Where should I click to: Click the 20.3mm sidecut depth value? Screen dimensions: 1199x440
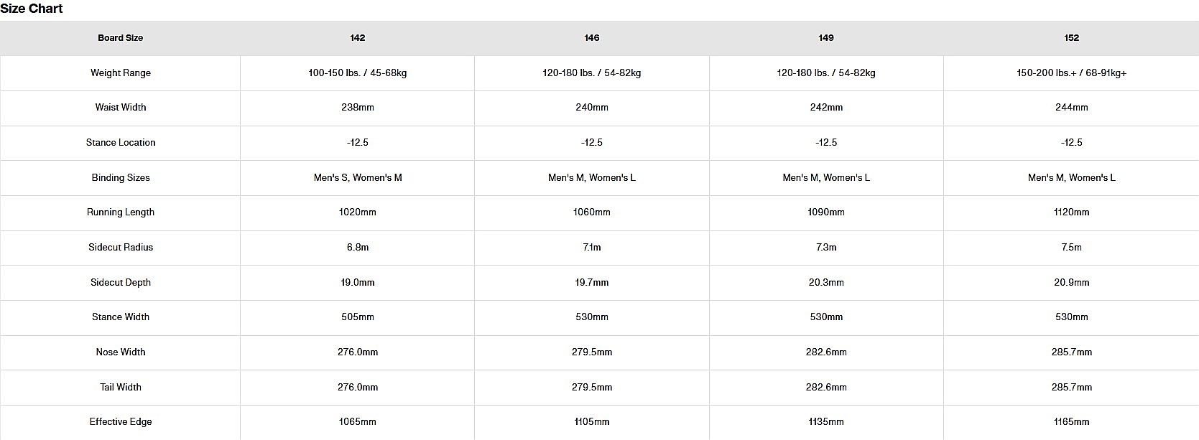point(826,283)
